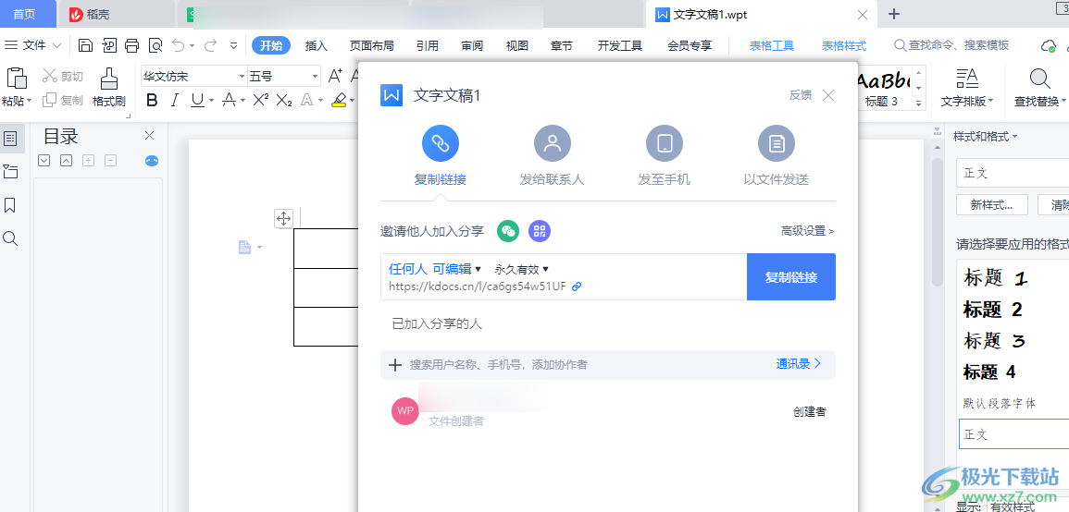Switch to the 表格工具 ribbon tab
The width and height of the screenshot is (1069, 512).
pos(772,45)
